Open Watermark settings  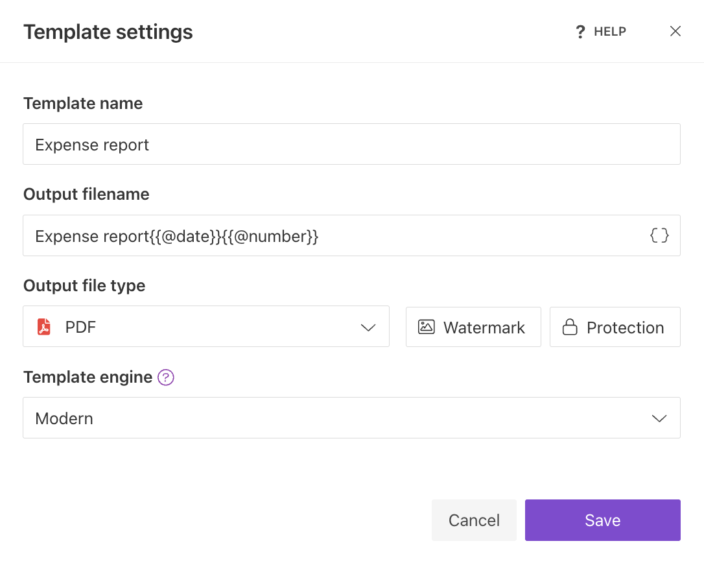[x=473, y=327]
